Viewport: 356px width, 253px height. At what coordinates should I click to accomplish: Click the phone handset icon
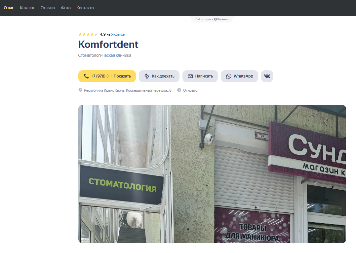click(86, 76)
